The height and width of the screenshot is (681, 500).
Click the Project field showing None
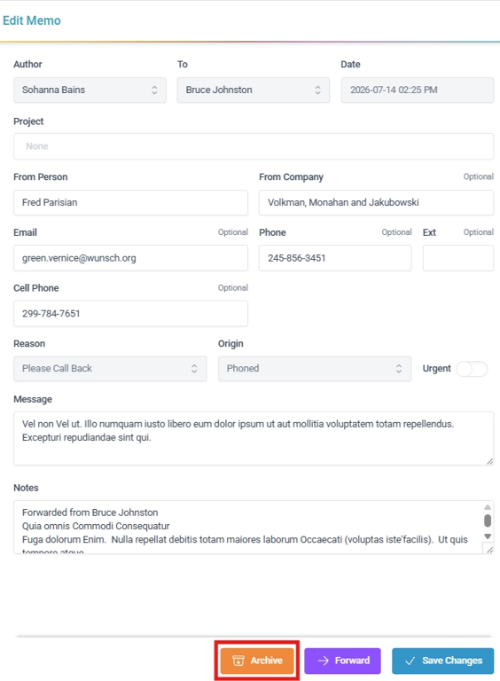coord(254,146)
